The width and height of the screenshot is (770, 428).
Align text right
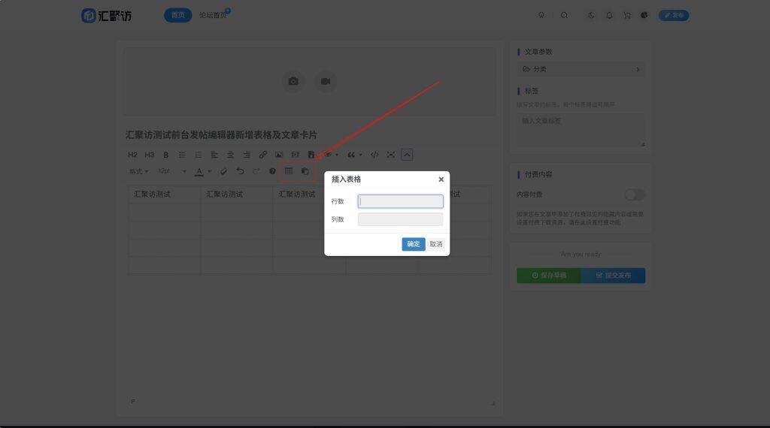(247, 155)
